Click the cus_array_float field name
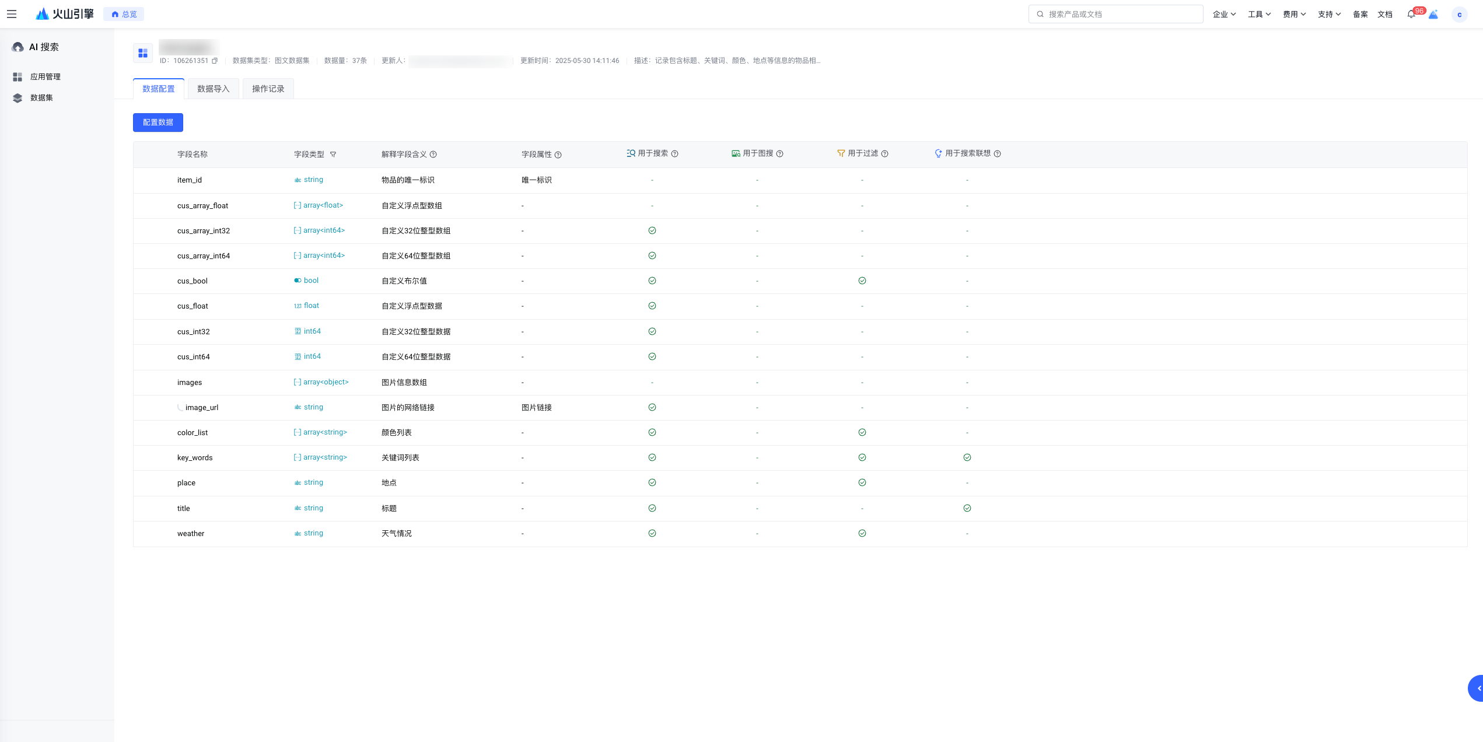The image size is (1483, 742). [x=203, y=206]
